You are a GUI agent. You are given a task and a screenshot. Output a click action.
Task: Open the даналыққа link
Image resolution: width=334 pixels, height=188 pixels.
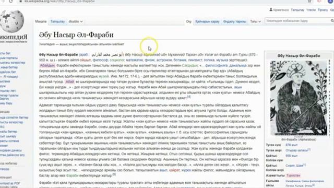(238, 65)
